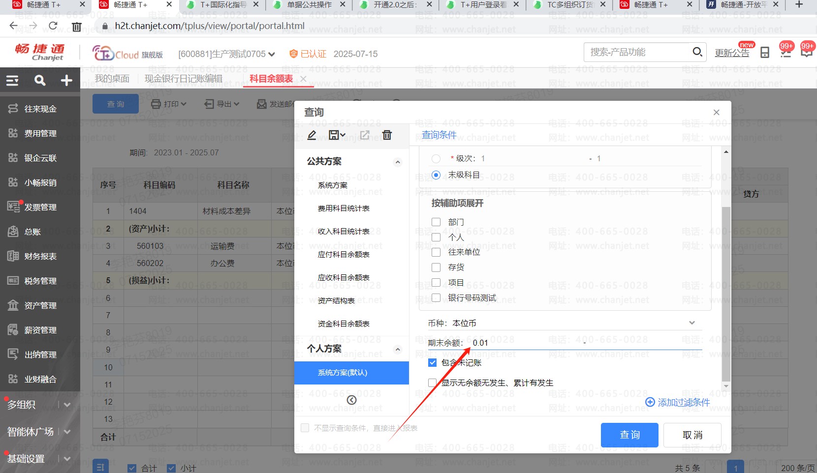Screen dimensions: 817x473
Task: Open 薪资管理 module in sidebar
Action: pos(40,330)
